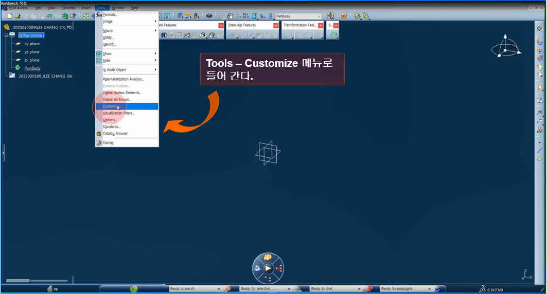The image size is (547, 294).
Task: Open Visualization Filters entry
Action: [x=127, y=113]
